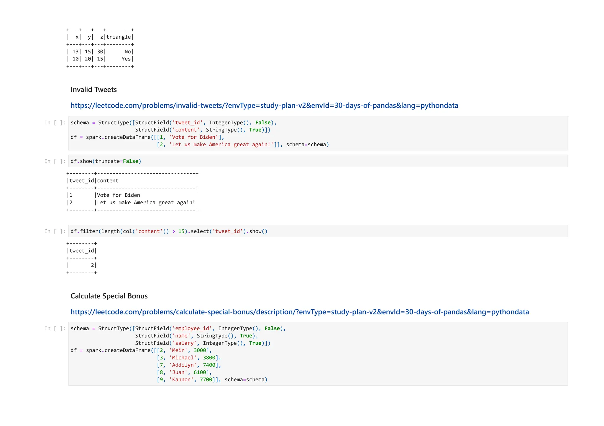The height and width of the screenshot is (426, 604).
Task: Click the 'Michael' string in the code
Action: point(183,358)
